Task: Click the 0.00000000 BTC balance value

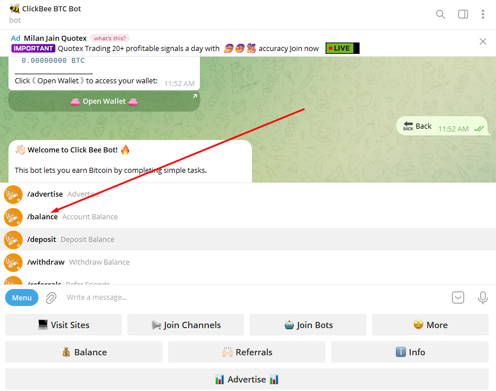Action: click(53, 61)
